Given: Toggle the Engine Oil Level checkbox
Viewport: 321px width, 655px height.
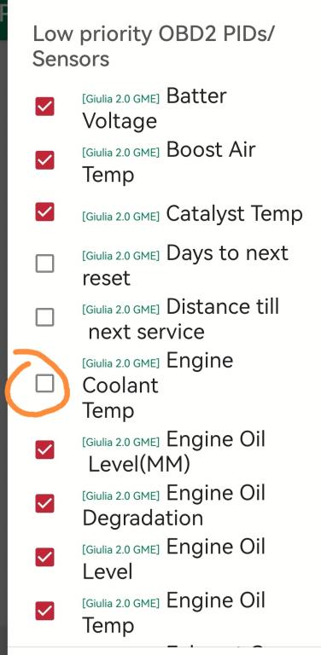Looking at the screenshot, I should (x=44, y=557).
